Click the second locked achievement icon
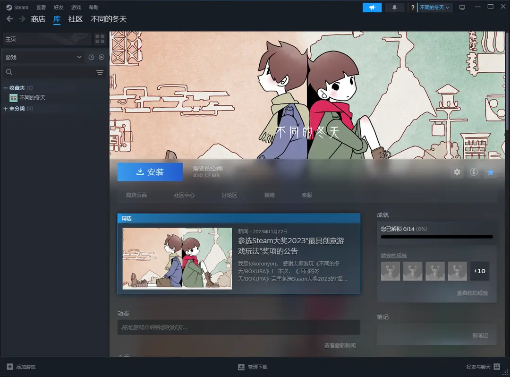Screen dimensions: 510x377 pos(413,271)
